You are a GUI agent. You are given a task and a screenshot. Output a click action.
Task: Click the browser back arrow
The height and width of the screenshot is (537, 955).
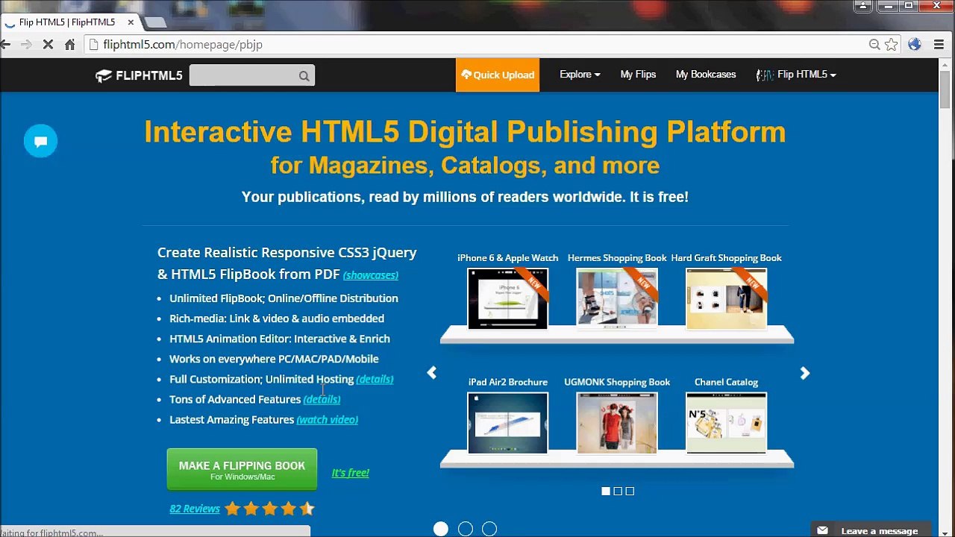5,45
